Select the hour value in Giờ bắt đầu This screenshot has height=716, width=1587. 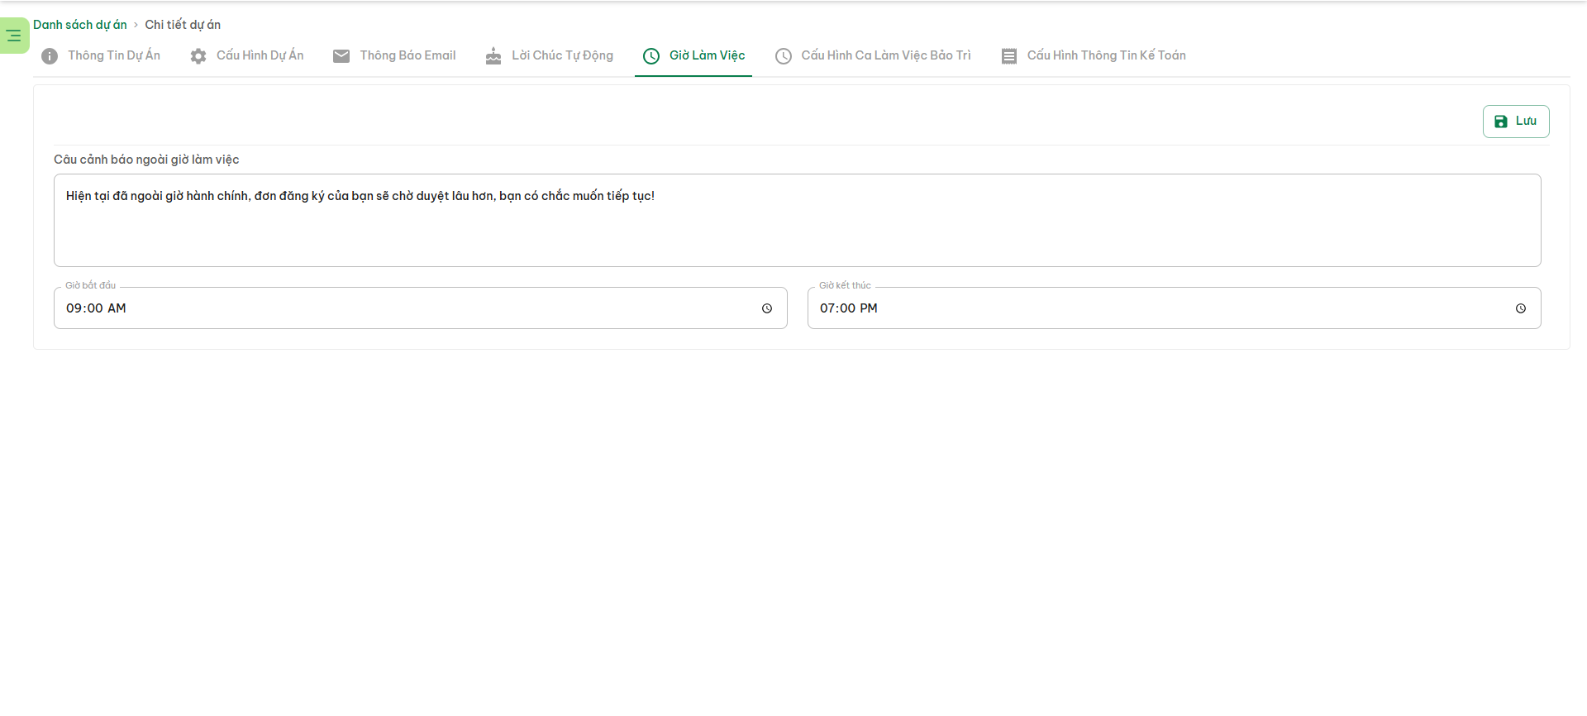coord(74,308)
